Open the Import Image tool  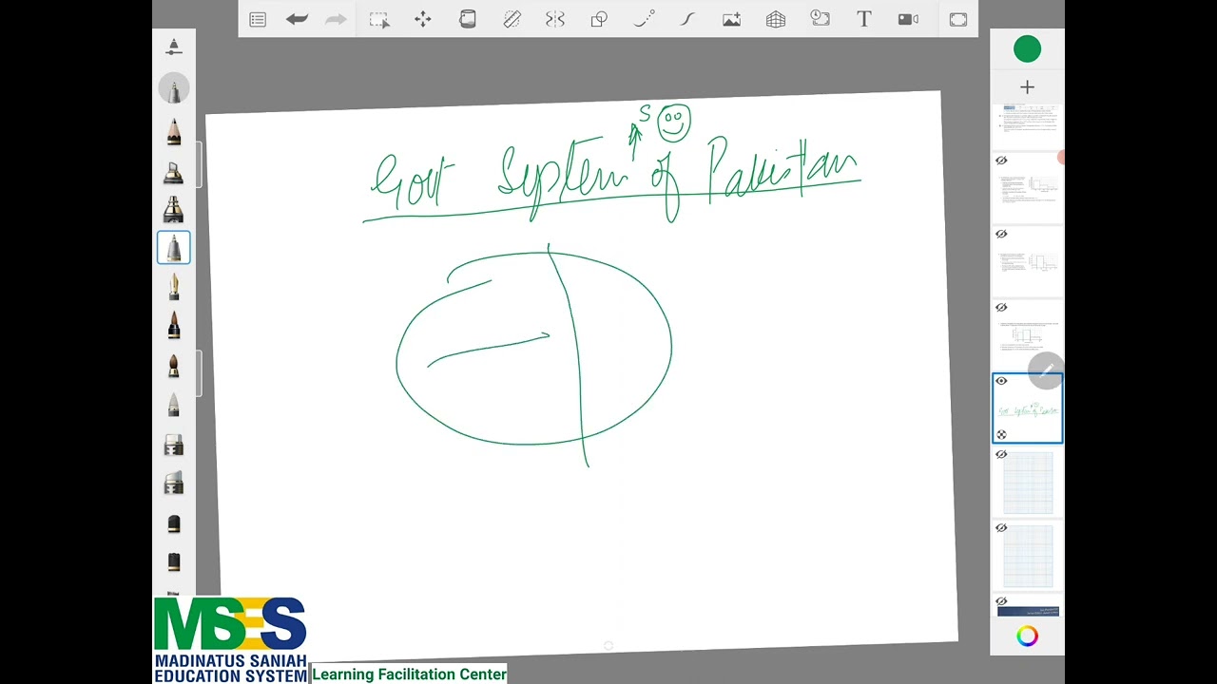(731, 19)
